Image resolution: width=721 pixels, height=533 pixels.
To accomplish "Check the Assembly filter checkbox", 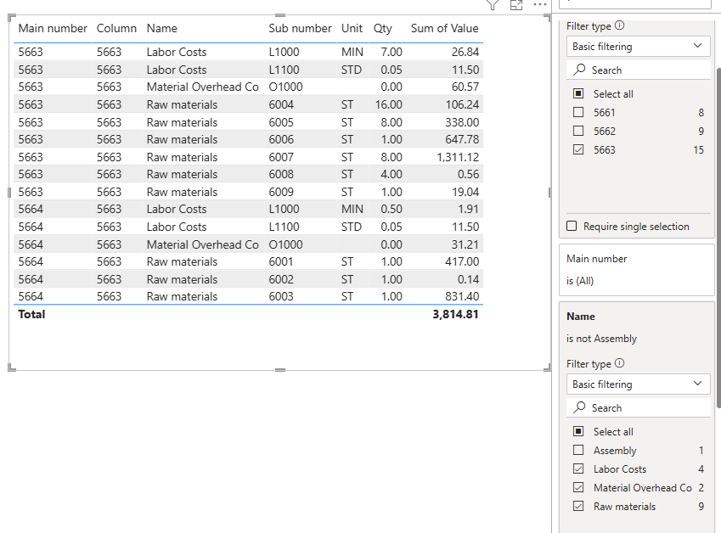I will coord(578,451).
